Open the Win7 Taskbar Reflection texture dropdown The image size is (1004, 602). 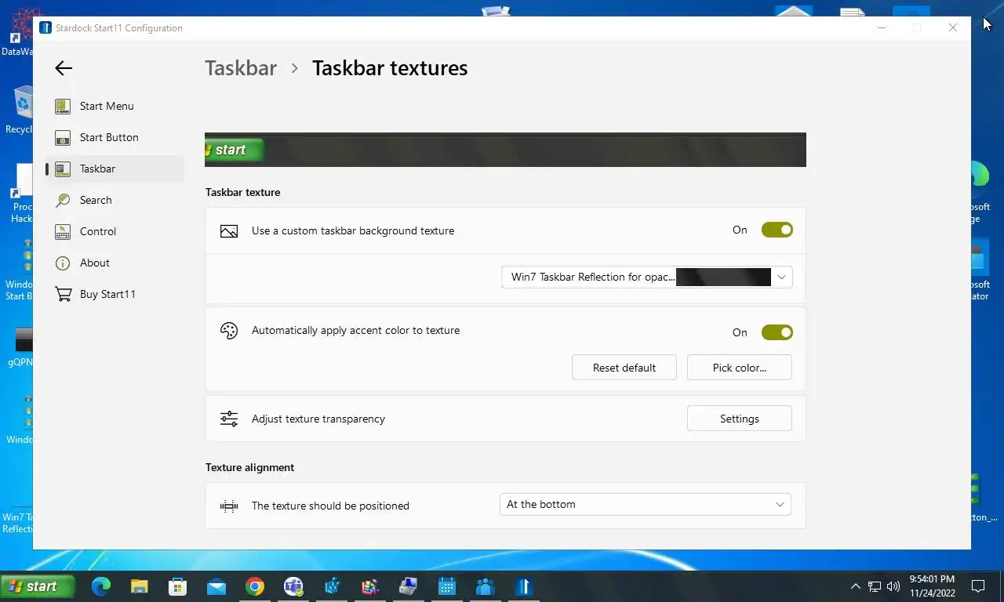coord(647,277)
